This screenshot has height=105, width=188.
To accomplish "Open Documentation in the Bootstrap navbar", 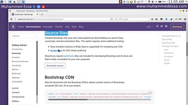I will tap(33, 27).
